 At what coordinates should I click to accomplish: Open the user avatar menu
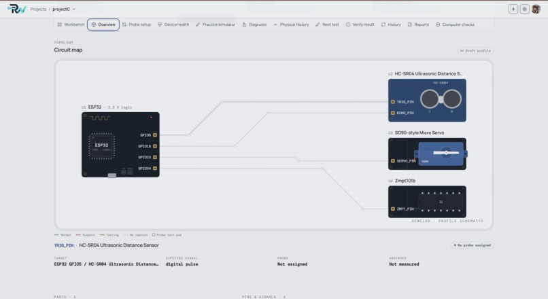536,9
